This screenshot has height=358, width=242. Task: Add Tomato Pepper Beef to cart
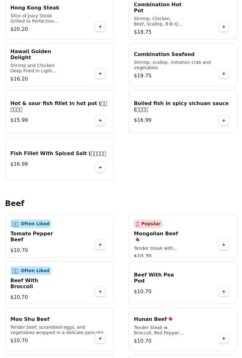[100, 245]
